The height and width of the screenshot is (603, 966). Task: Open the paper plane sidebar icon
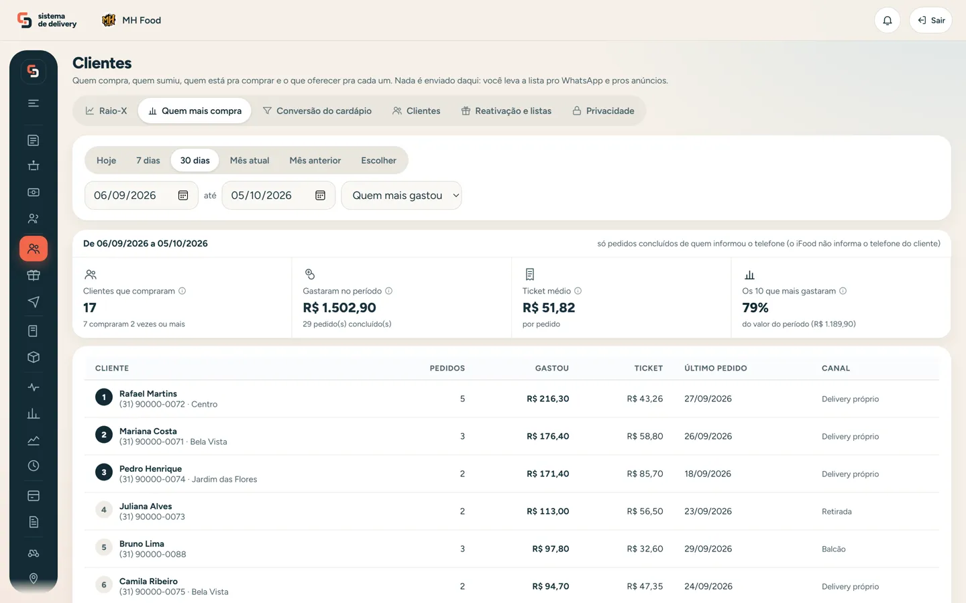click(x=34, y=302)
